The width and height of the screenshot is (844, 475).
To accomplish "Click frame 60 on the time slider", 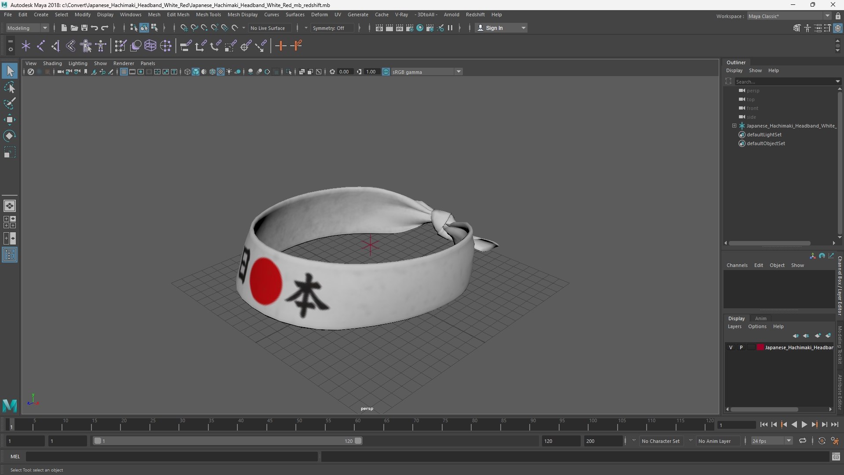I will point(357,424).
